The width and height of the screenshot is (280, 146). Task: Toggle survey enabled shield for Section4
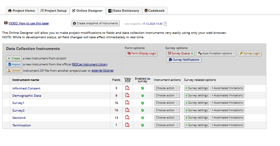[143, 118]
